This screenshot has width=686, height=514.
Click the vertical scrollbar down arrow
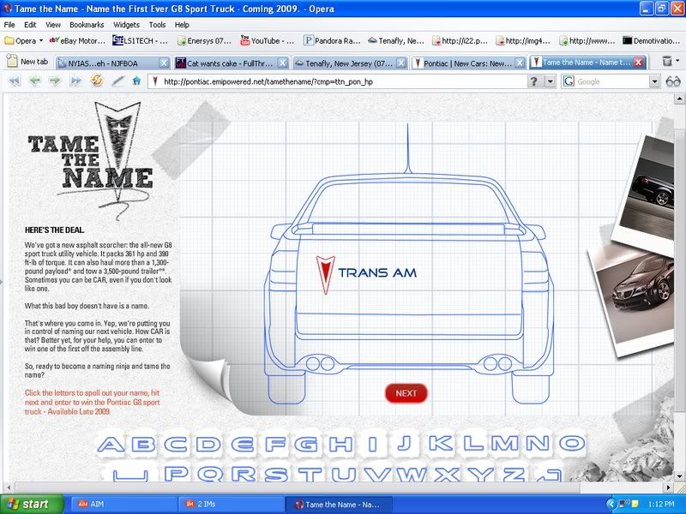pyautogui.click(x=679, y=476)
